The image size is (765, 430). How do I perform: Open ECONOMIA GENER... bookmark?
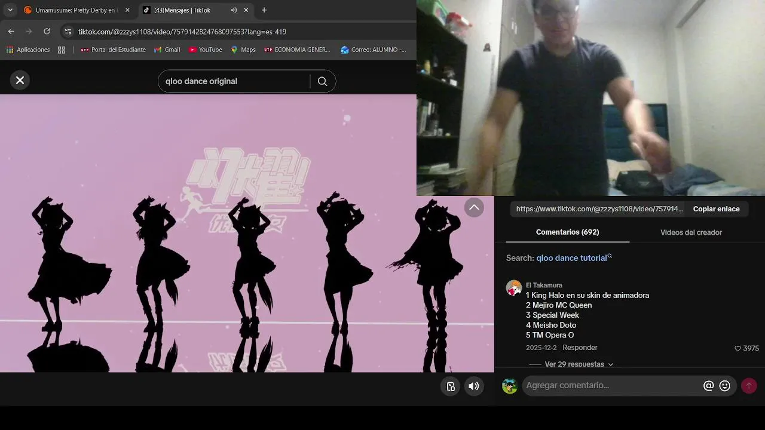click(x=297, y=50)
